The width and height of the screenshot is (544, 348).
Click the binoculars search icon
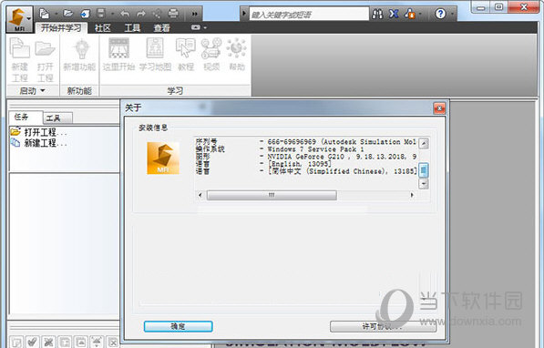[x=377, y=14]
